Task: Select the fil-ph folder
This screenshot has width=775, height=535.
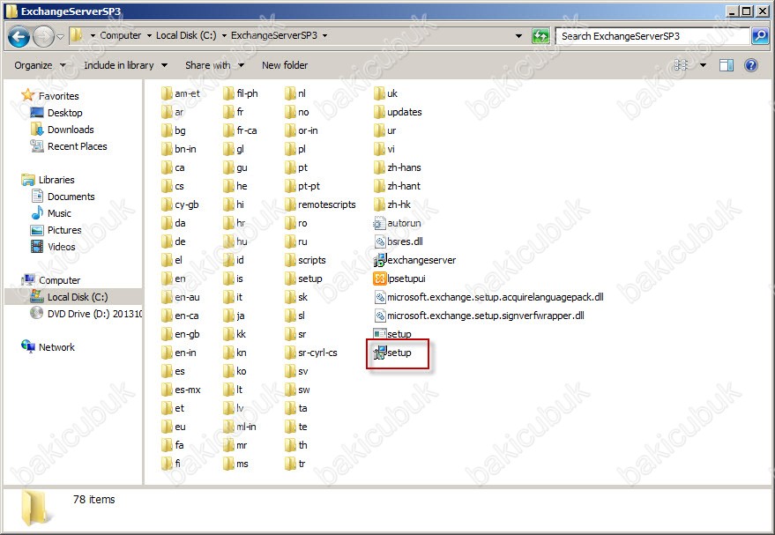Action: coord(241,93)
